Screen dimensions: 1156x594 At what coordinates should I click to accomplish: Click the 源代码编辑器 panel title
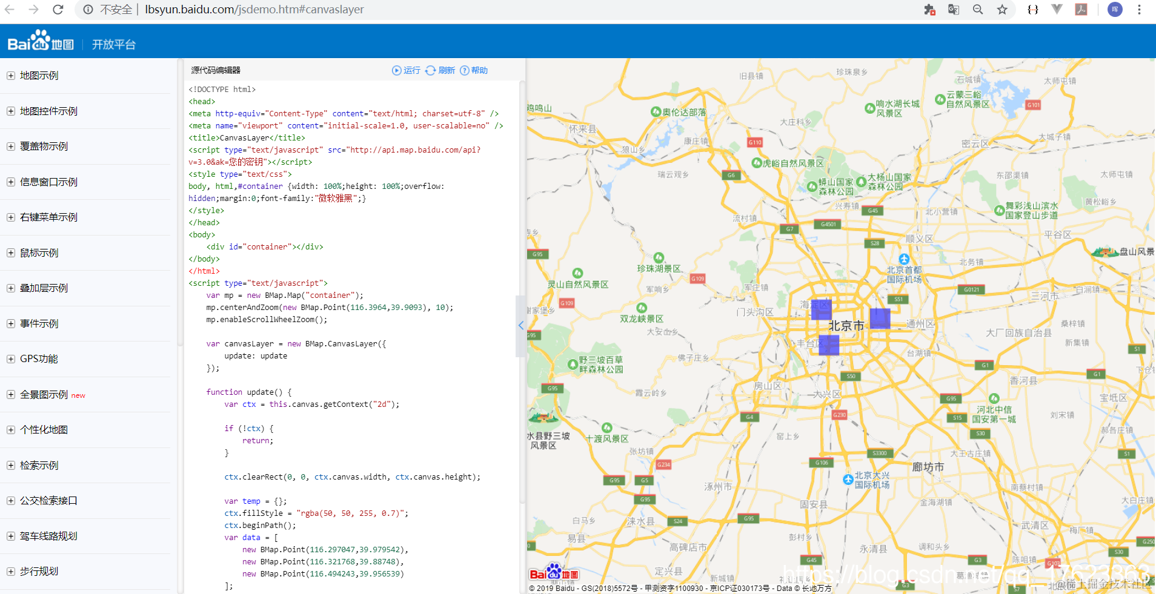click(216, 70)
